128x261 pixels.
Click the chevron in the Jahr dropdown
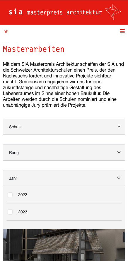coord(119,178)
